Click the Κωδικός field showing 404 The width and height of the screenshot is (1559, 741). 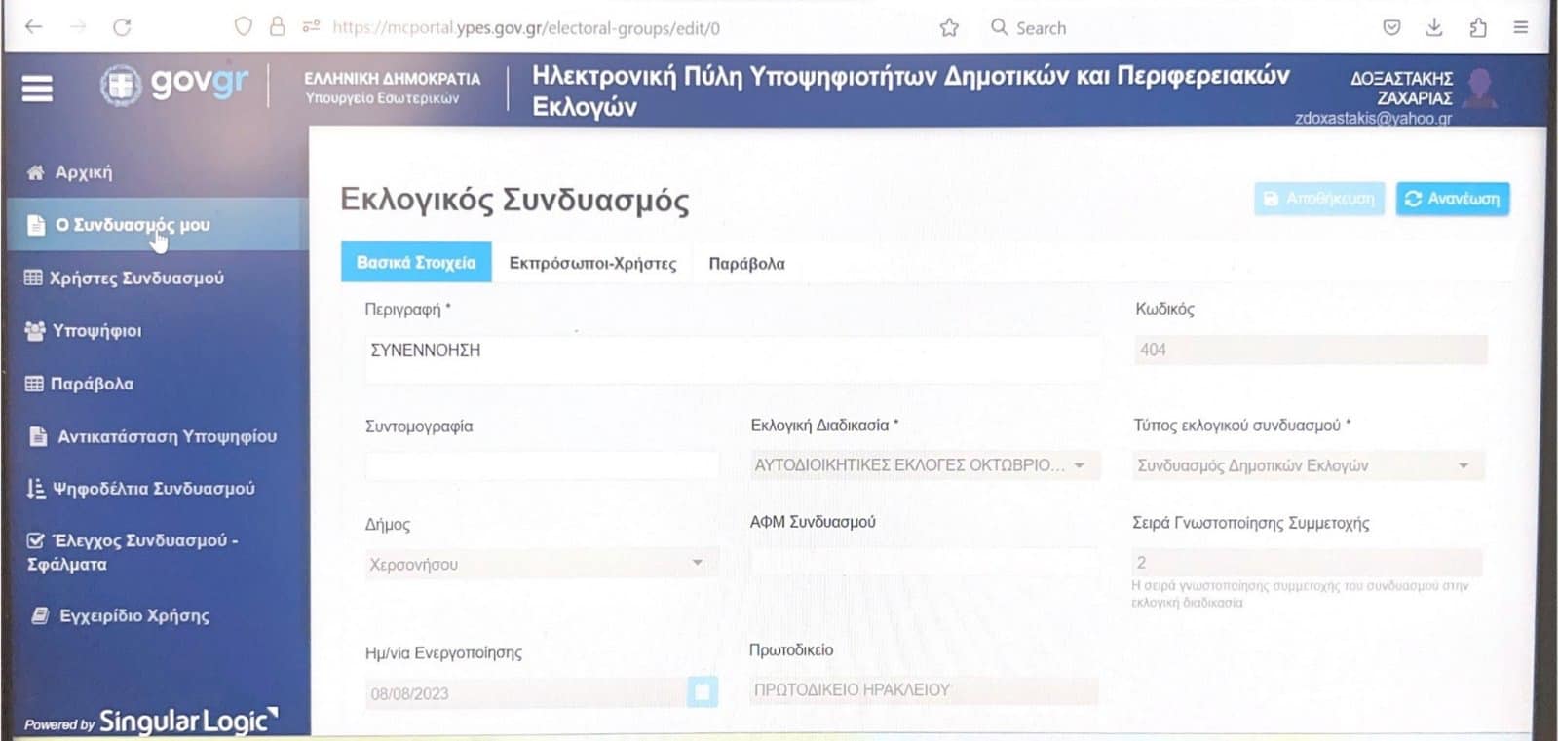1311,350
